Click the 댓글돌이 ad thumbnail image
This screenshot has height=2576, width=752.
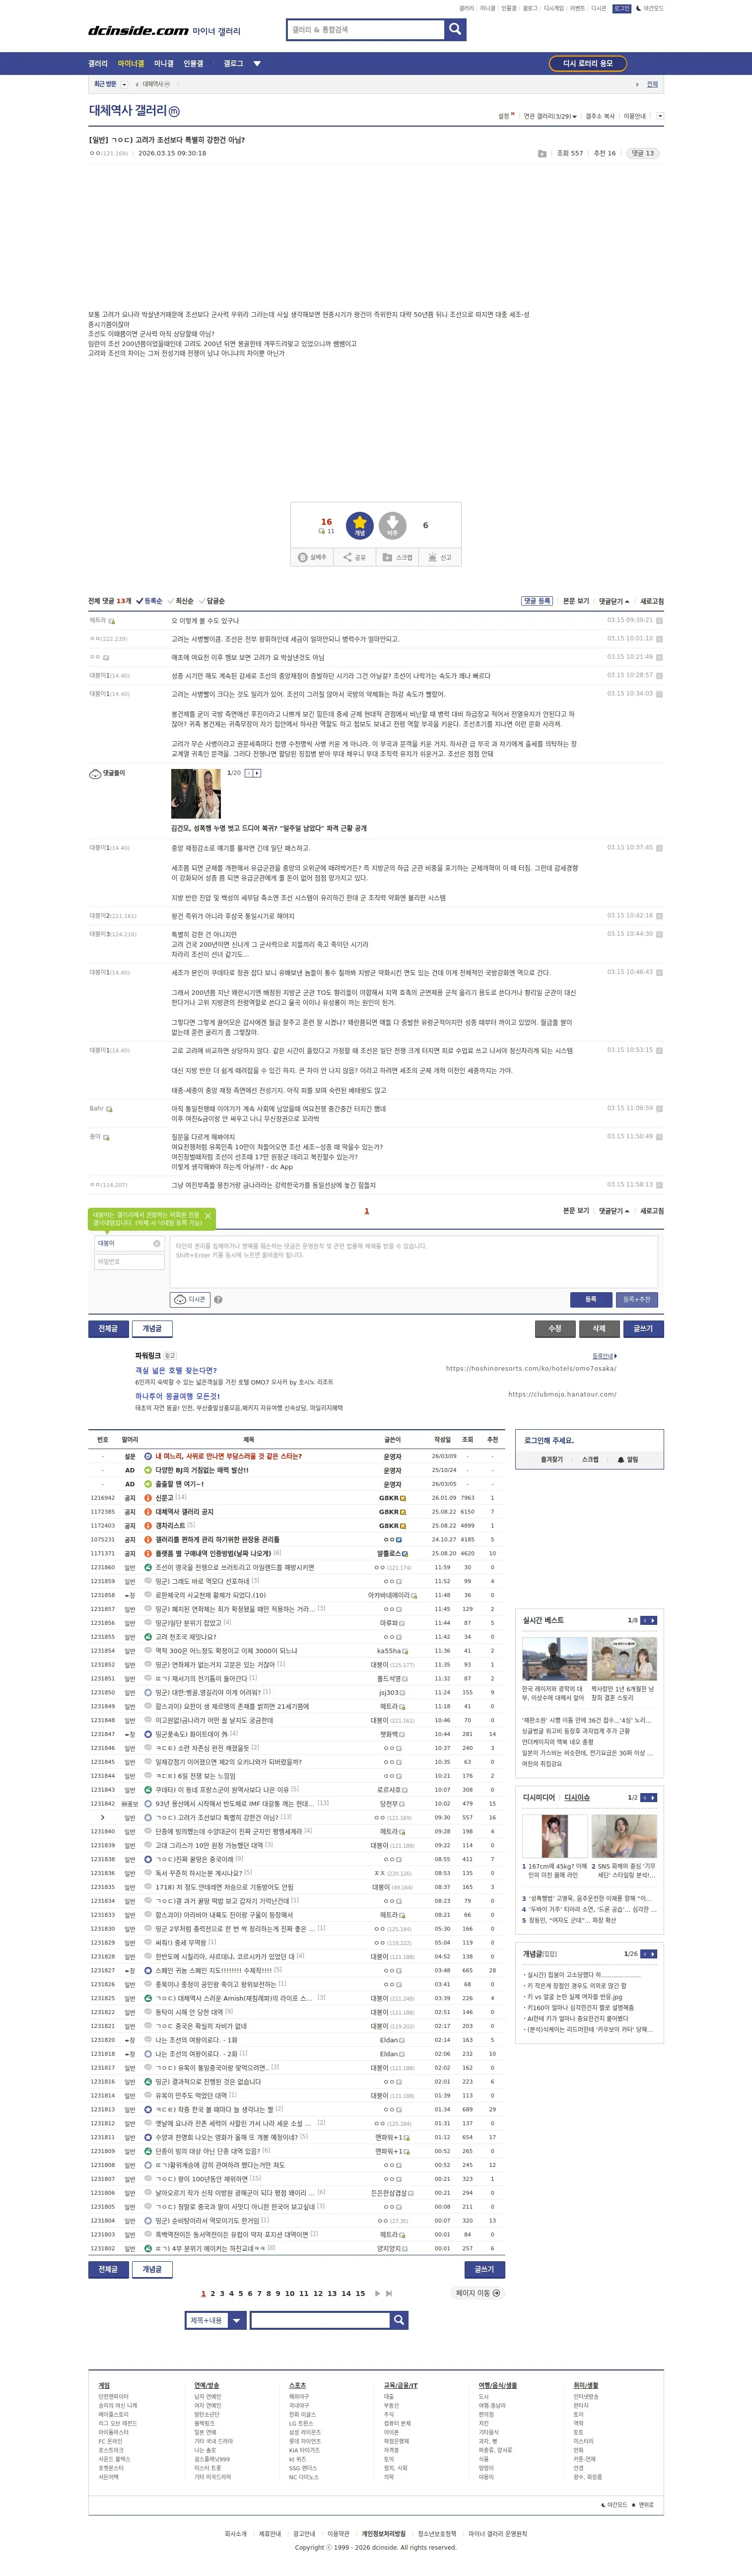click(196, 794)
